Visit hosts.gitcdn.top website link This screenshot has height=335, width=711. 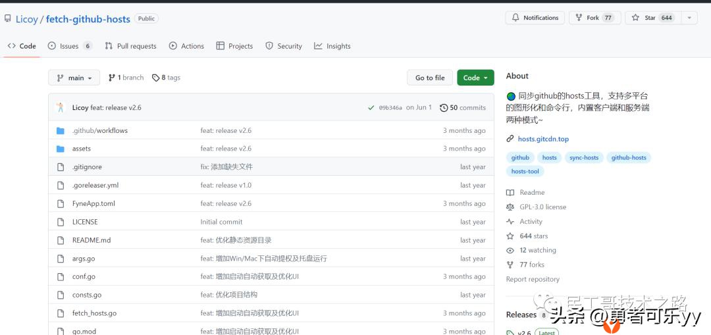tap(543, 139)
